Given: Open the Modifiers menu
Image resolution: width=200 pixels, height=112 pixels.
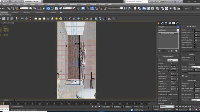Looking at the screenshot, I should (41, 5).
